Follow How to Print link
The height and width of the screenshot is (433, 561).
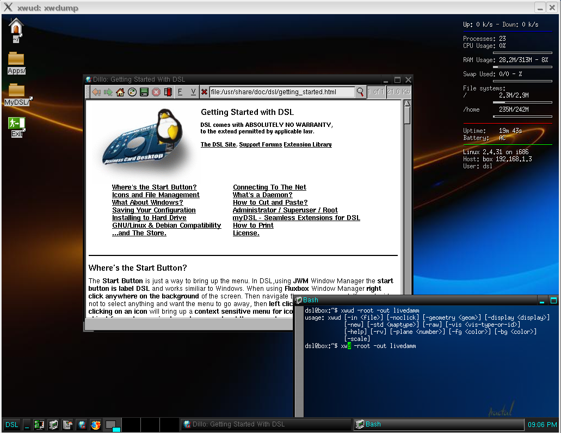253,225
